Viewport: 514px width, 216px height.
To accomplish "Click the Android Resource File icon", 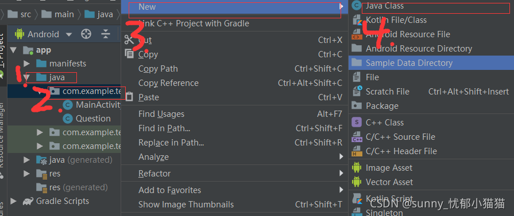I will [357, 34].
